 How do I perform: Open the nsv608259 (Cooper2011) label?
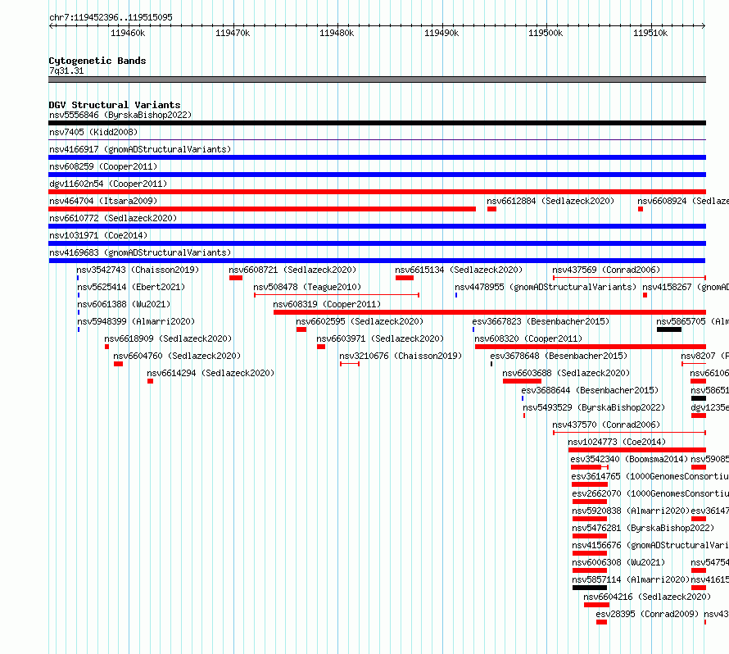(103, 166)
